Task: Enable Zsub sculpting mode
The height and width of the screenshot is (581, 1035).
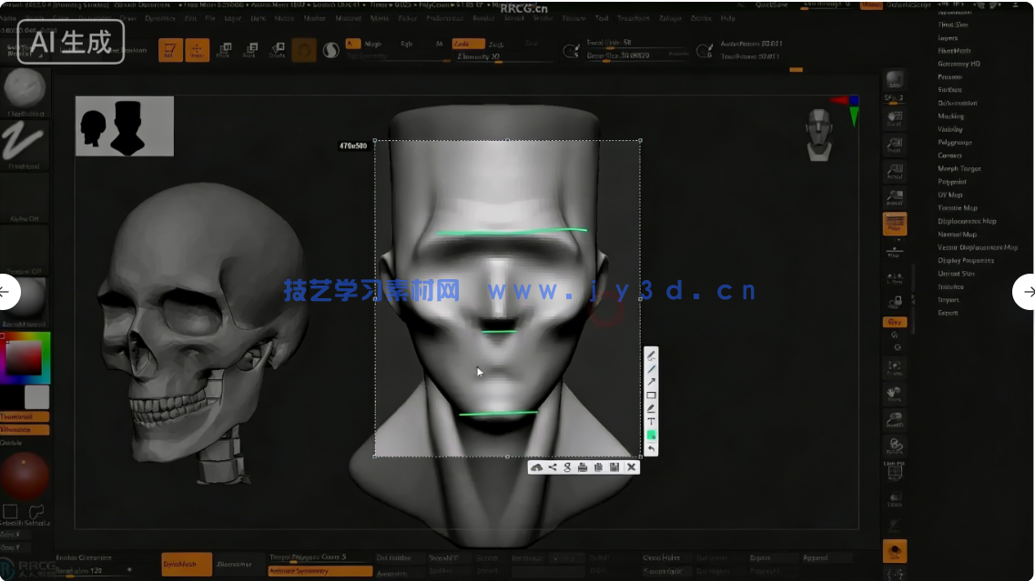Action: 497,44
